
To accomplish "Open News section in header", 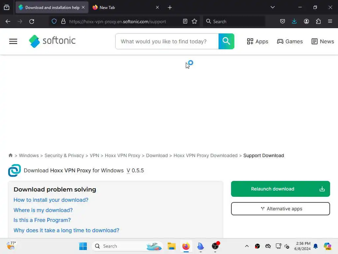I will tap(323, 41).
